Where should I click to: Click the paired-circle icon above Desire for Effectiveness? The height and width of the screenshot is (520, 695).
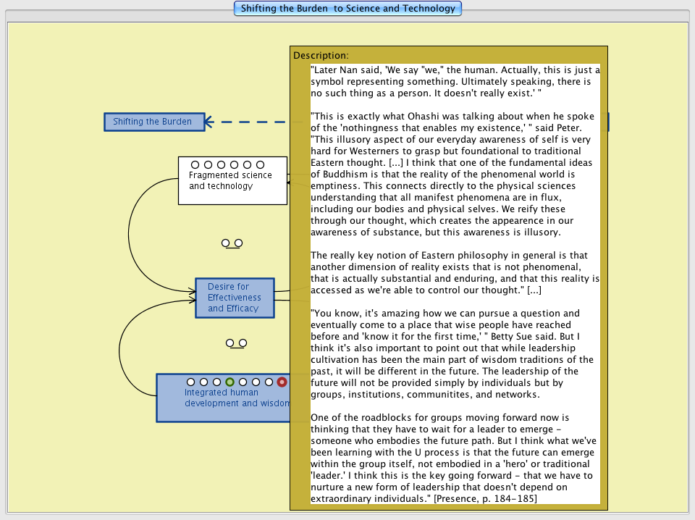click(x=232, y=243)
